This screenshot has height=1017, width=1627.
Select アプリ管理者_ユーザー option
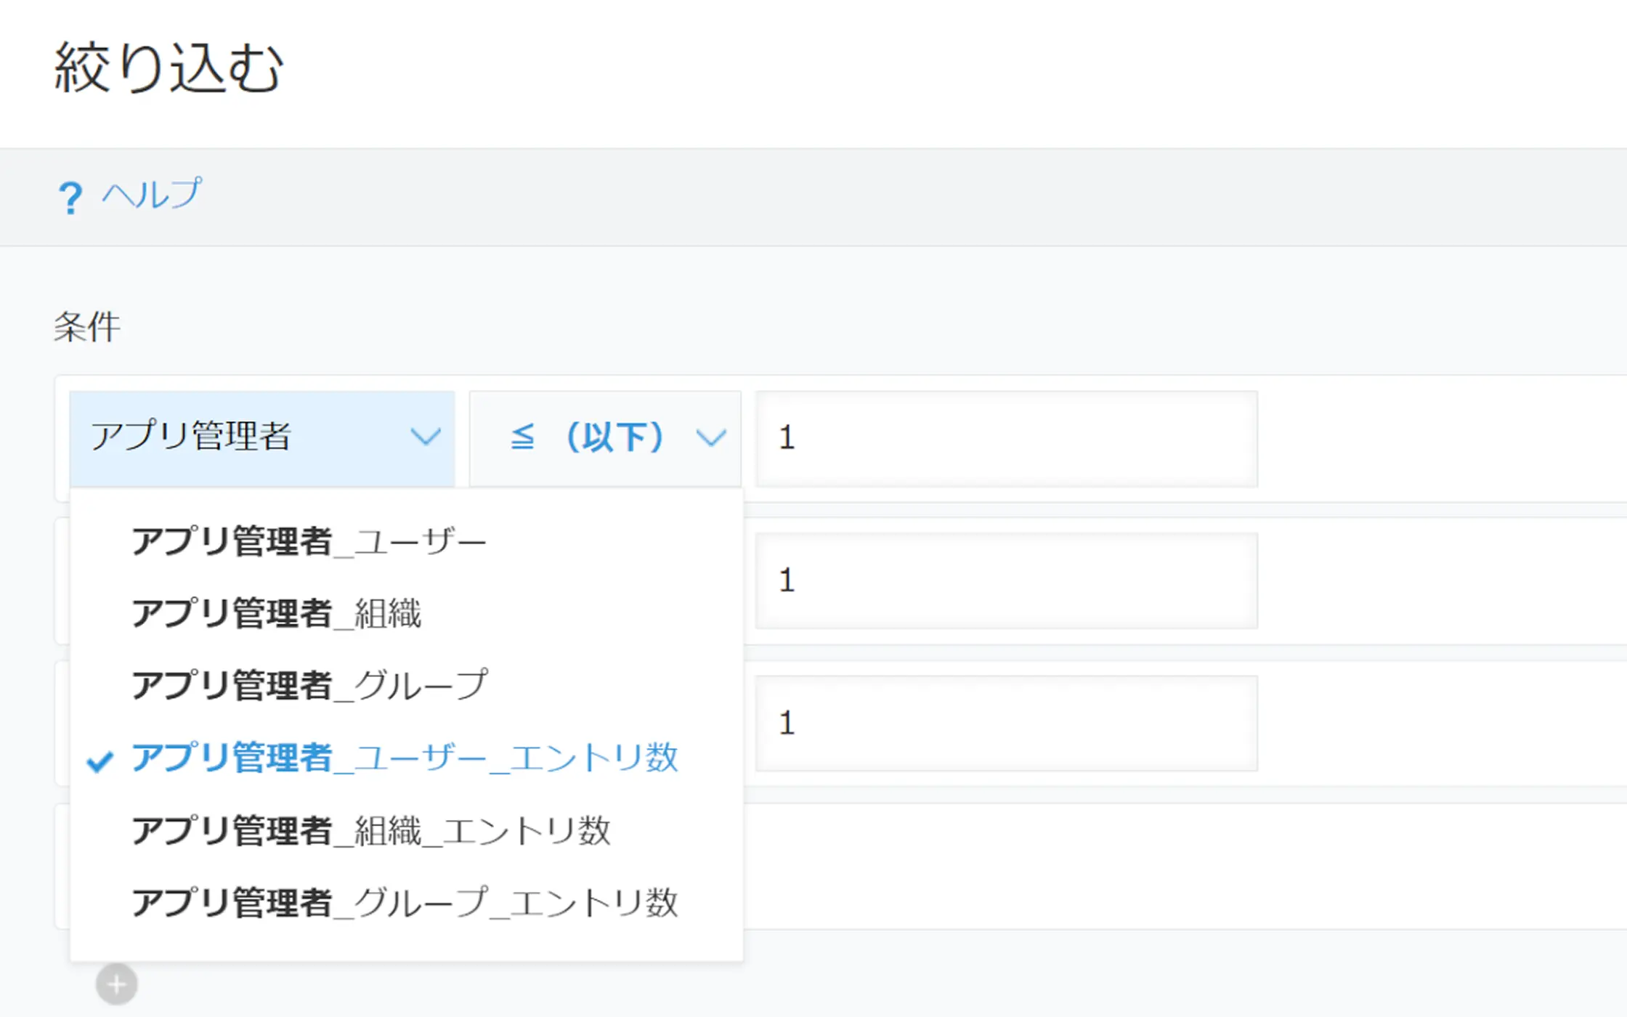click(309, 542)
